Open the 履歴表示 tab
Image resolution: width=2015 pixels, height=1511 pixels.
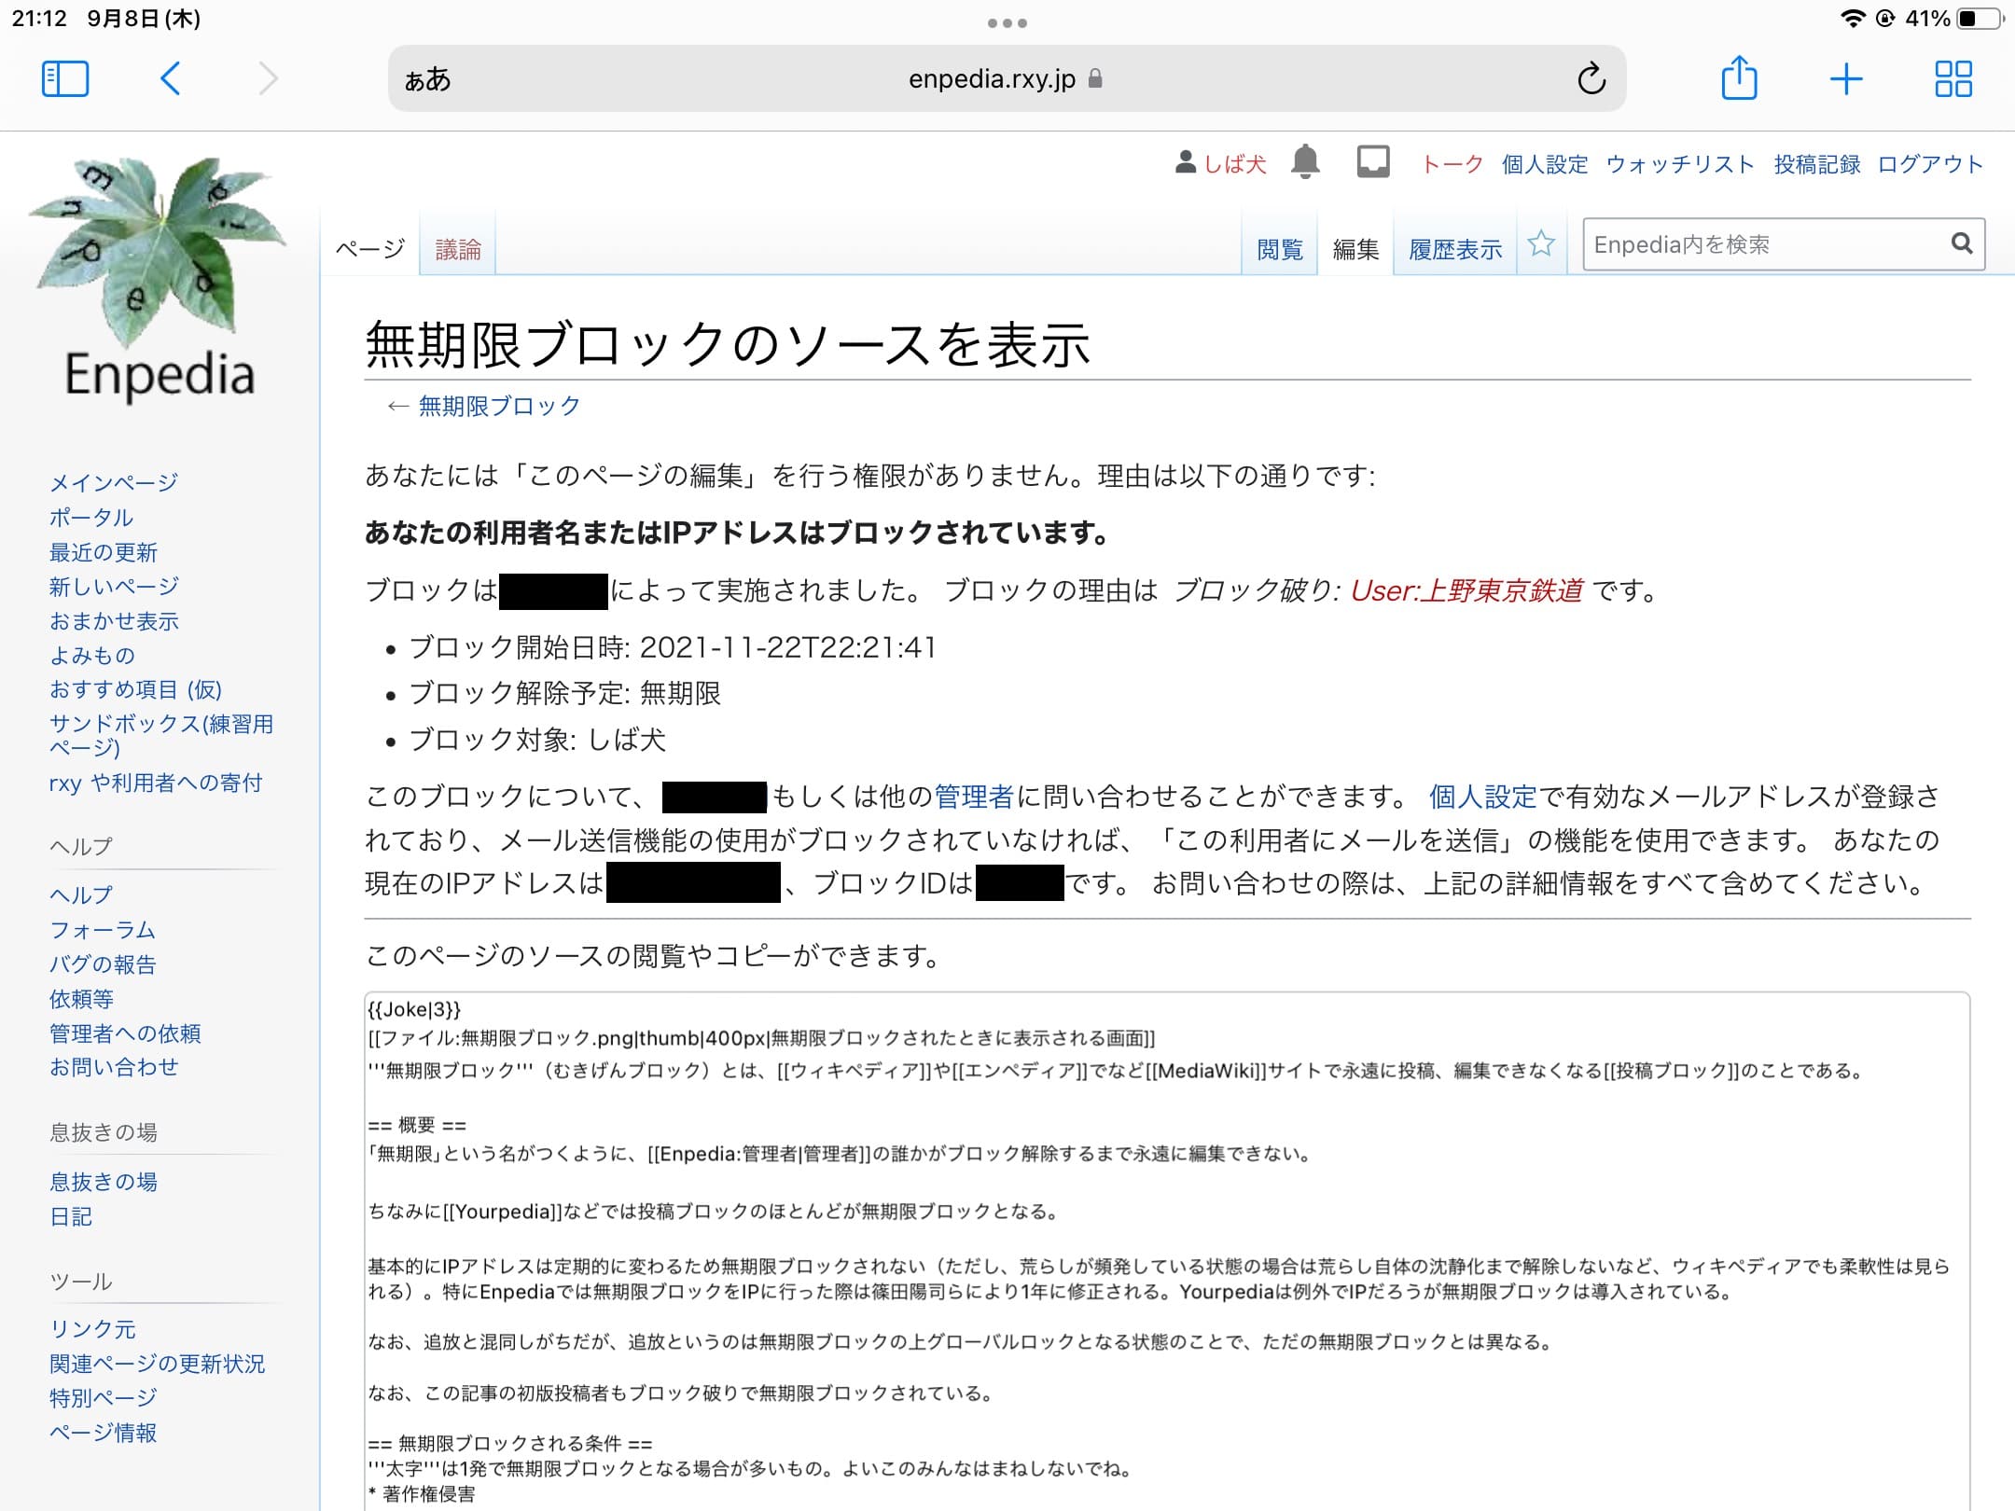pos(1454,249)
